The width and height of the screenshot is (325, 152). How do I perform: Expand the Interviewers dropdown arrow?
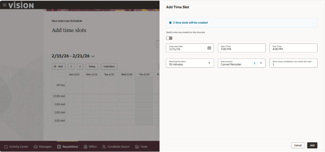tap(261, 63)
